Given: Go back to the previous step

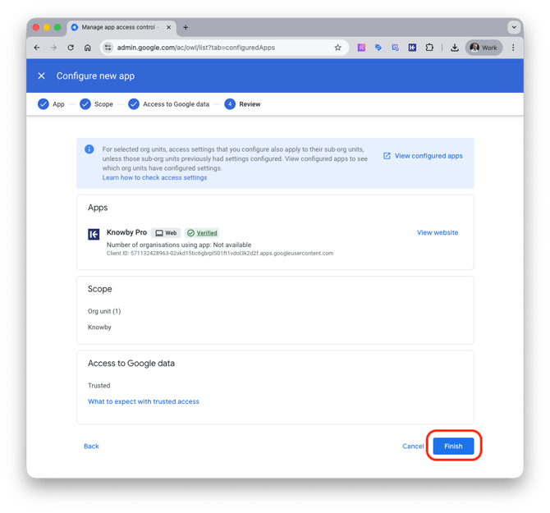Looking at the screenshot, I should [91, 447].
